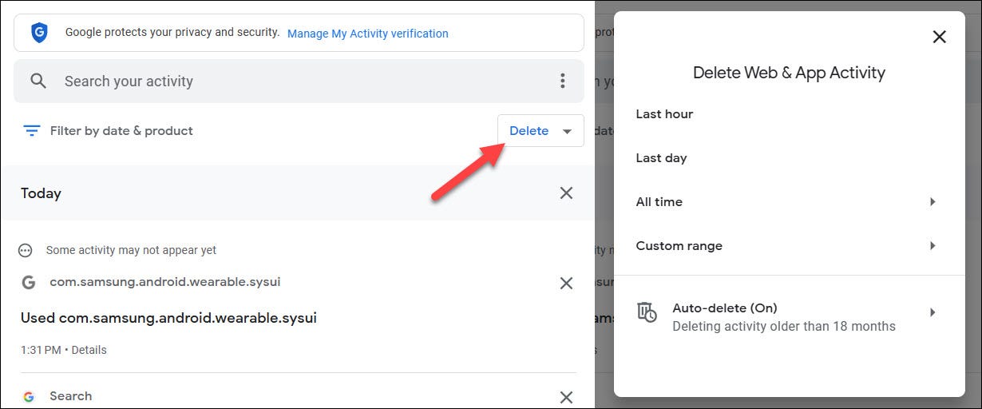Click the search magnifier icon

pos(38,81)
